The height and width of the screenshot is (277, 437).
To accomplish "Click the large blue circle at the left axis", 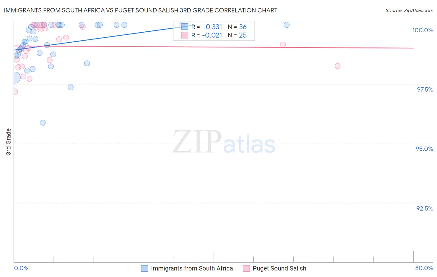I will (x=14, y=78).
